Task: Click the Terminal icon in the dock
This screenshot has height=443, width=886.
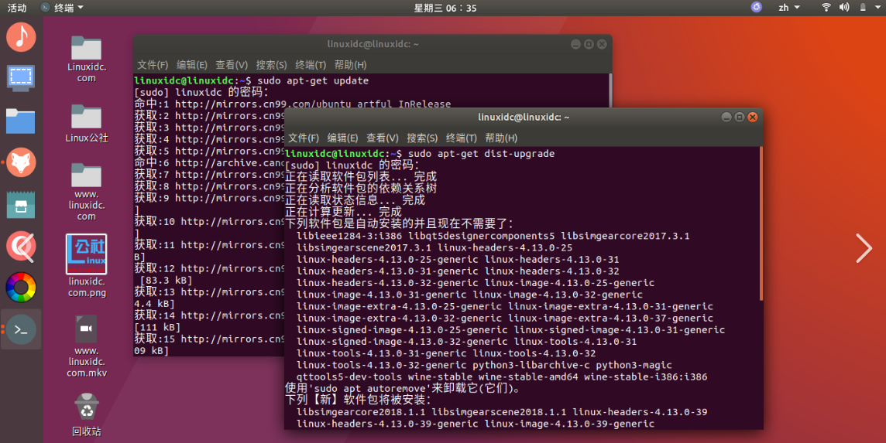Action: (x=21, y=329)
